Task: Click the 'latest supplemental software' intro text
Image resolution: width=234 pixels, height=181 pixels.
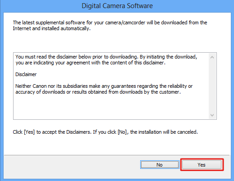Action: click(110, 25)
